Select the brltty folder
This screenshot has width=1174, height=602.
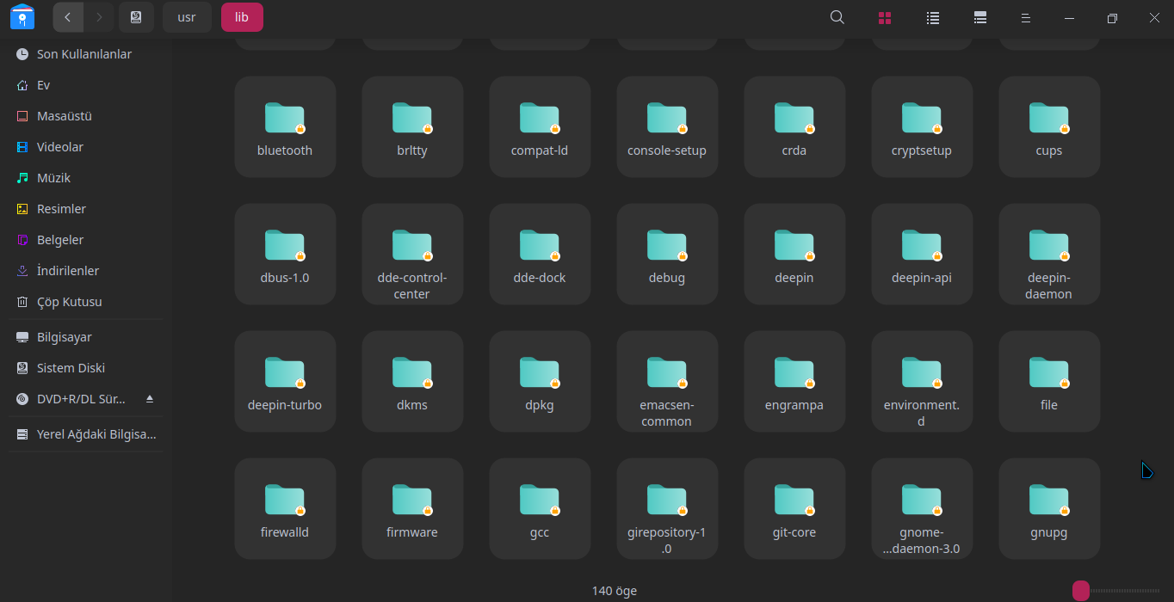point(412,127)
